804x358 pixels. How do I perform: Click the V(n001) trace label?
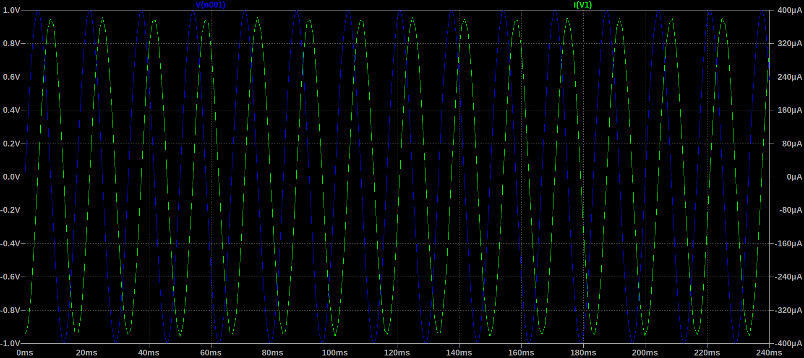(x=210, y=5)
